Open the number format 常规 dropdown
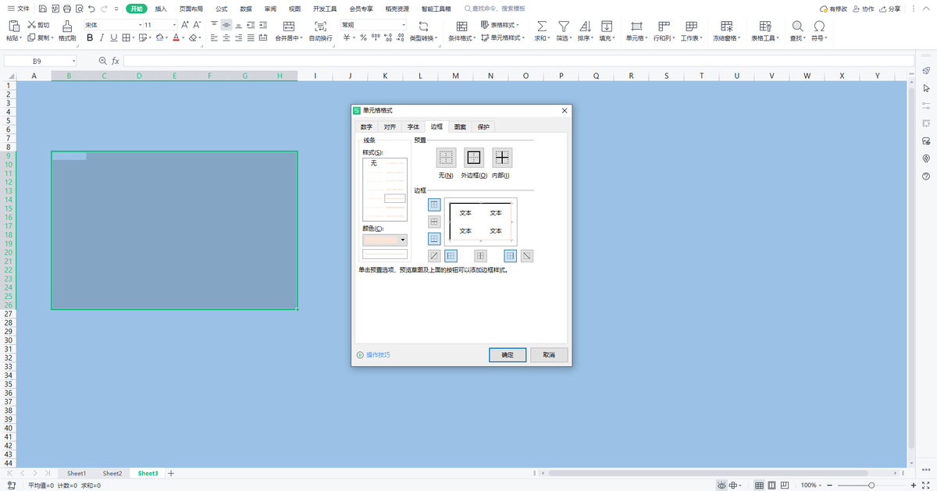Screen dimensions: 937x491 [404, 25]
